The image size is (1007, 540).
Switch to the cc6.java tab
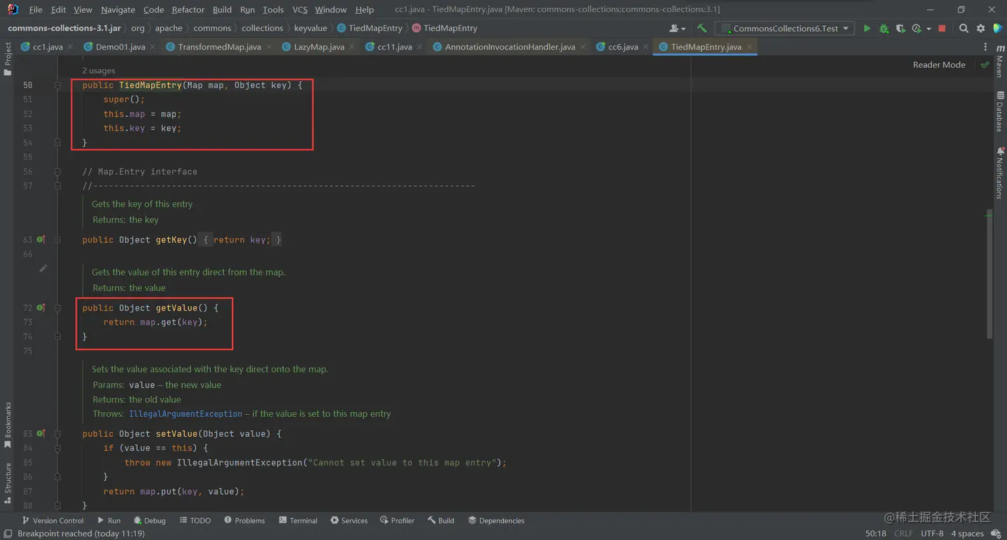pyautogui.click(x=623, y=47)
